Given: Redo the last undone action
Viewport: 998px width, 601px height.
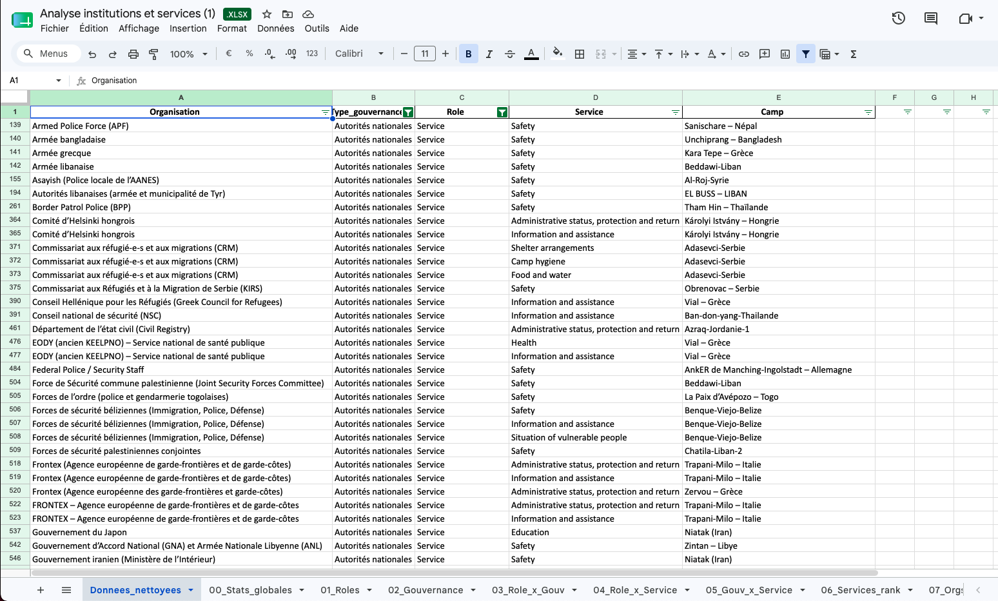Looking at the screenshot, I should (113, 54).
